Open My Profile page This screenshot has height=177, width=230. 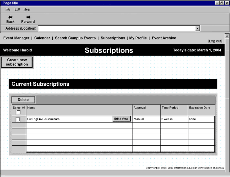click(138, 38)
